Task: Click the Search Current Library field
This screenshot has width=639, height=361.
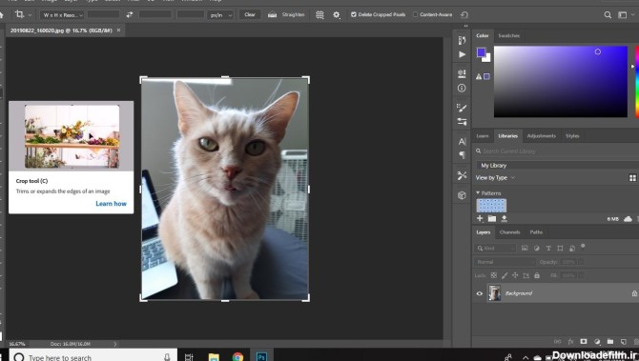Action: (557, 151)
